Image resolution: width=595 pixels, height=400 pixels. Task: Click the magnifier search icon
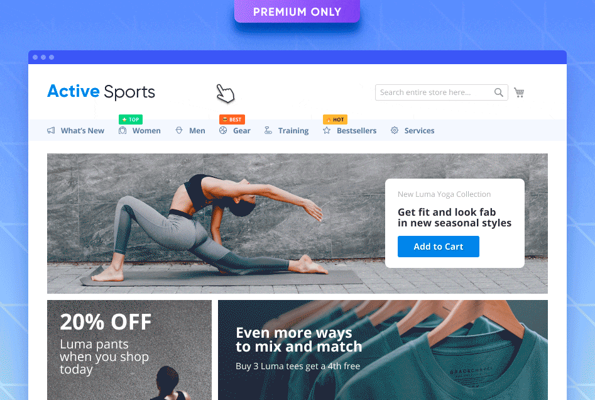pos(499,92)
